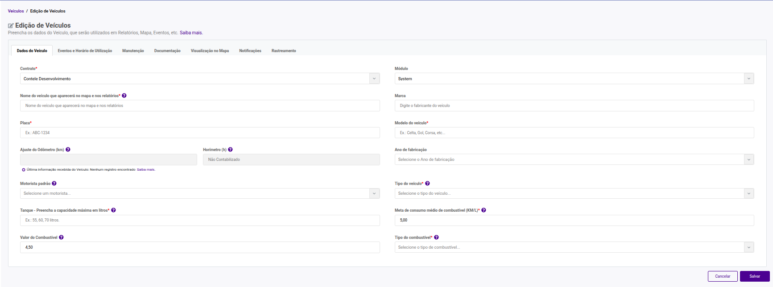Expand the Tipo do veículo dropdown

click(x=574, y=193)
